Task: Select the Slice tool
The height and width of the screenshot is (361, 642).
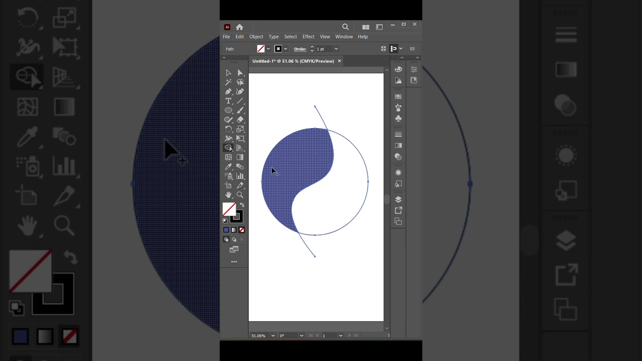Action: point(240,186)
